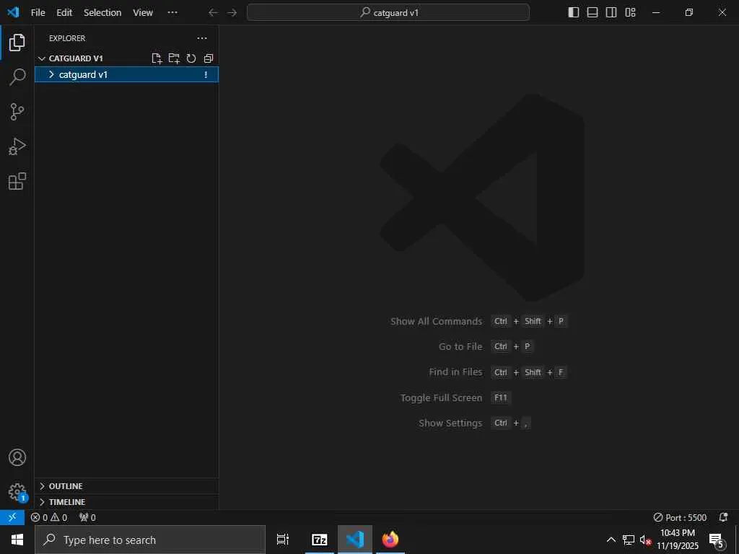Screen dimensions: 739x554
Task: Open Task View on the taskbar
Action: point(283,540)
